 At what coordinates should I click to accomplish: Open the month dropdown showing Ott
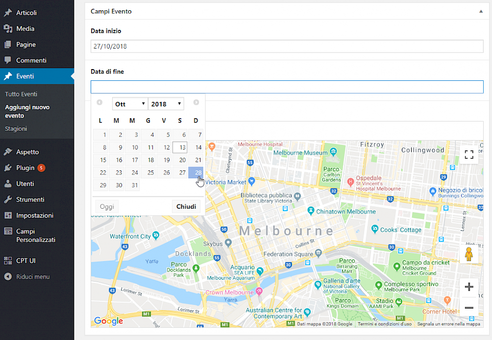(x=130, y=104)
